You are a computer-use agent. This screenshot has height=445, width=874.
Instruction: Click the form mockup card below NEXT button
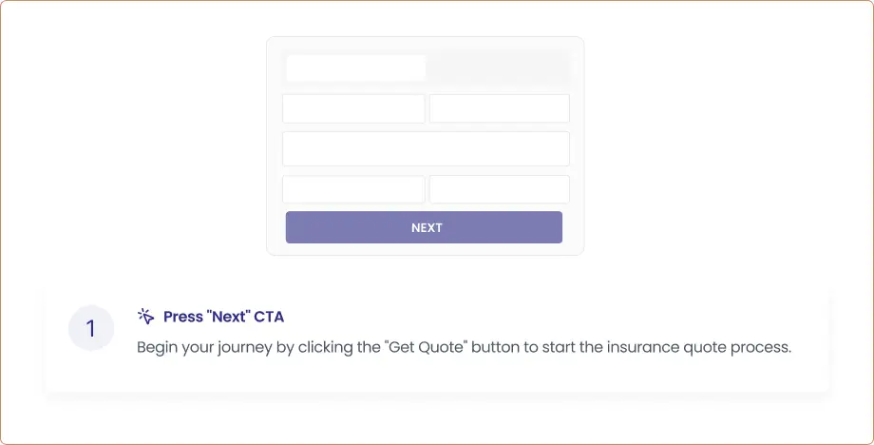[426, 249]
